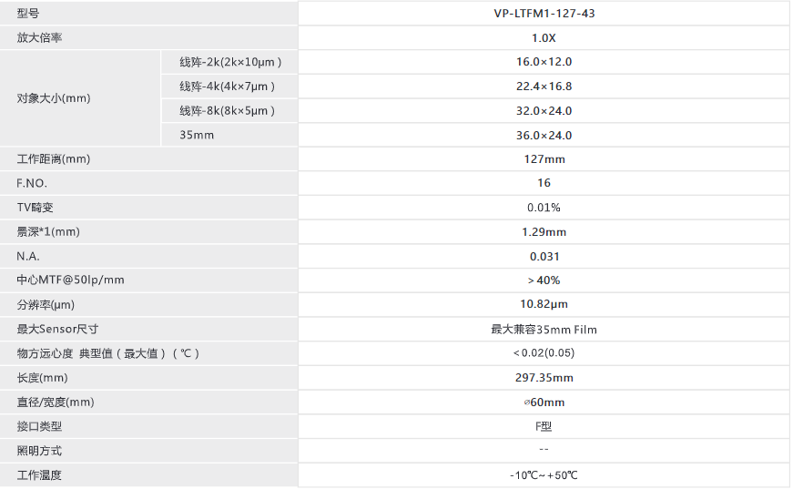Screen dimensions: 793x489
Task: Click the 32.0×24.0 value cell
Action: point(544,111)
